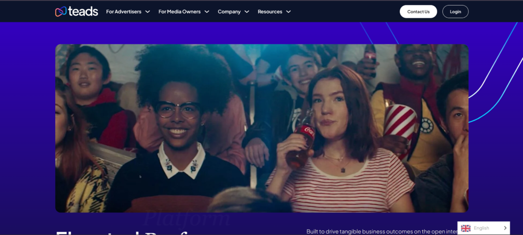Open the Resources menu
This screenshot has height=235, width=523.
click(x=270, y=12)
